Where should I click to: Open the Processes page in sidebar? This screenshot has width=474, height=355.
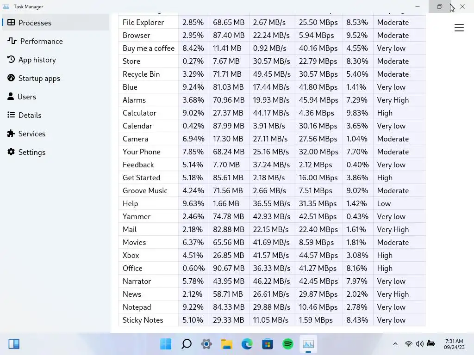tap(56, 23)
